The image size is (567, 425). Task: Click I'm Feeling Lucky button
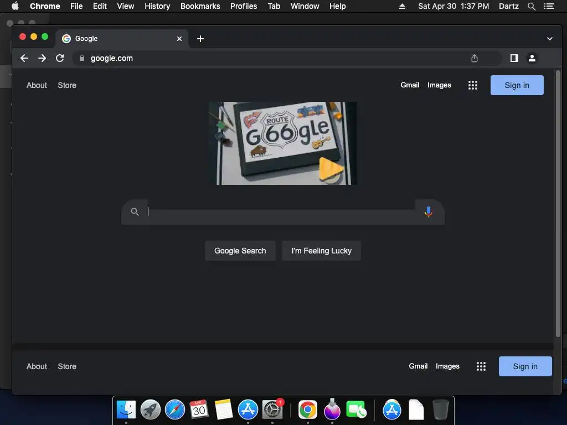pyautogui.click(x=322, y=251)
